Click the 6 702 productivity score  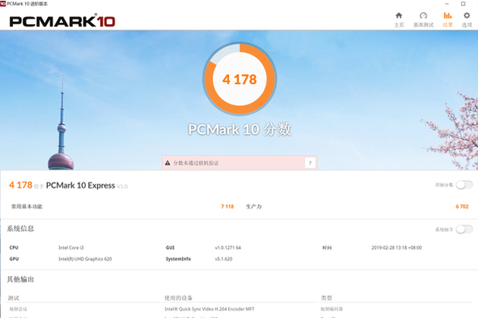click(462, 207)
